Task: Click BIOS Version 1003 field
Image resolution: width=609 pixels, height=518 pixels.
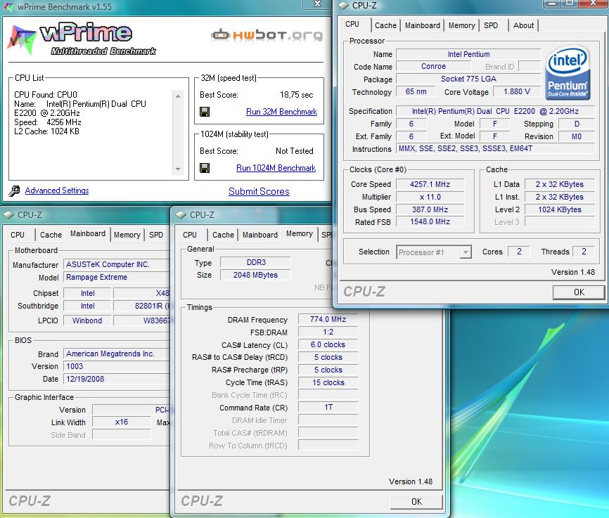Action: (x=117, y=367)
